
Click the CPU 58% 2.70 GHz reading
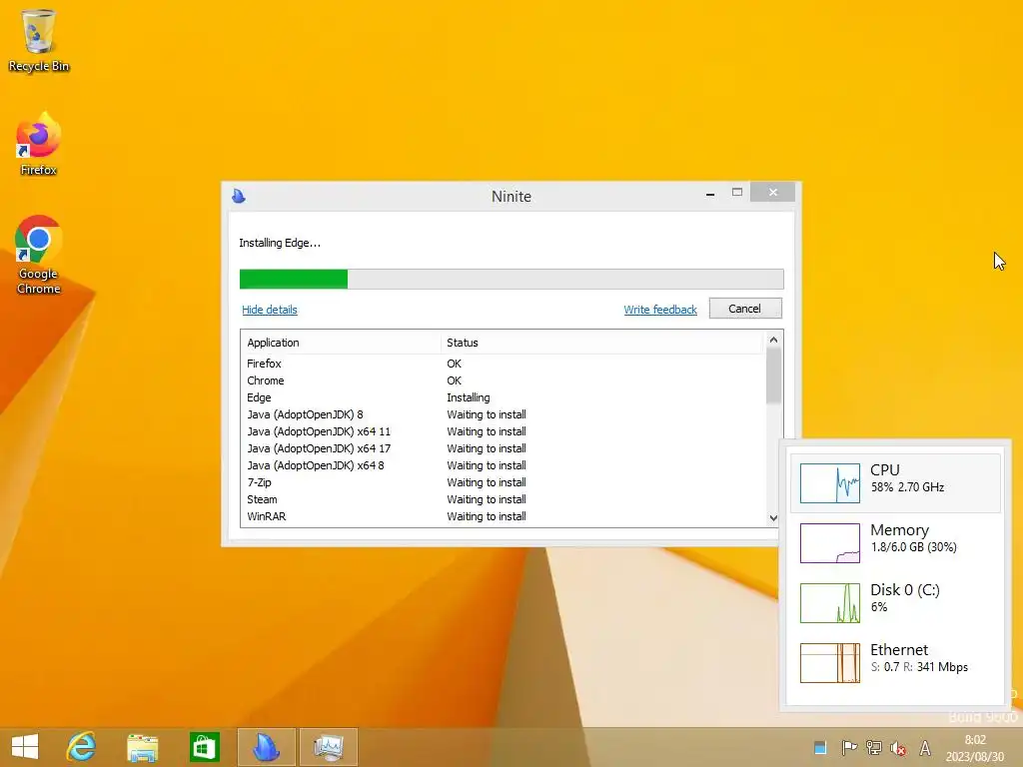[x=907, y=487]
